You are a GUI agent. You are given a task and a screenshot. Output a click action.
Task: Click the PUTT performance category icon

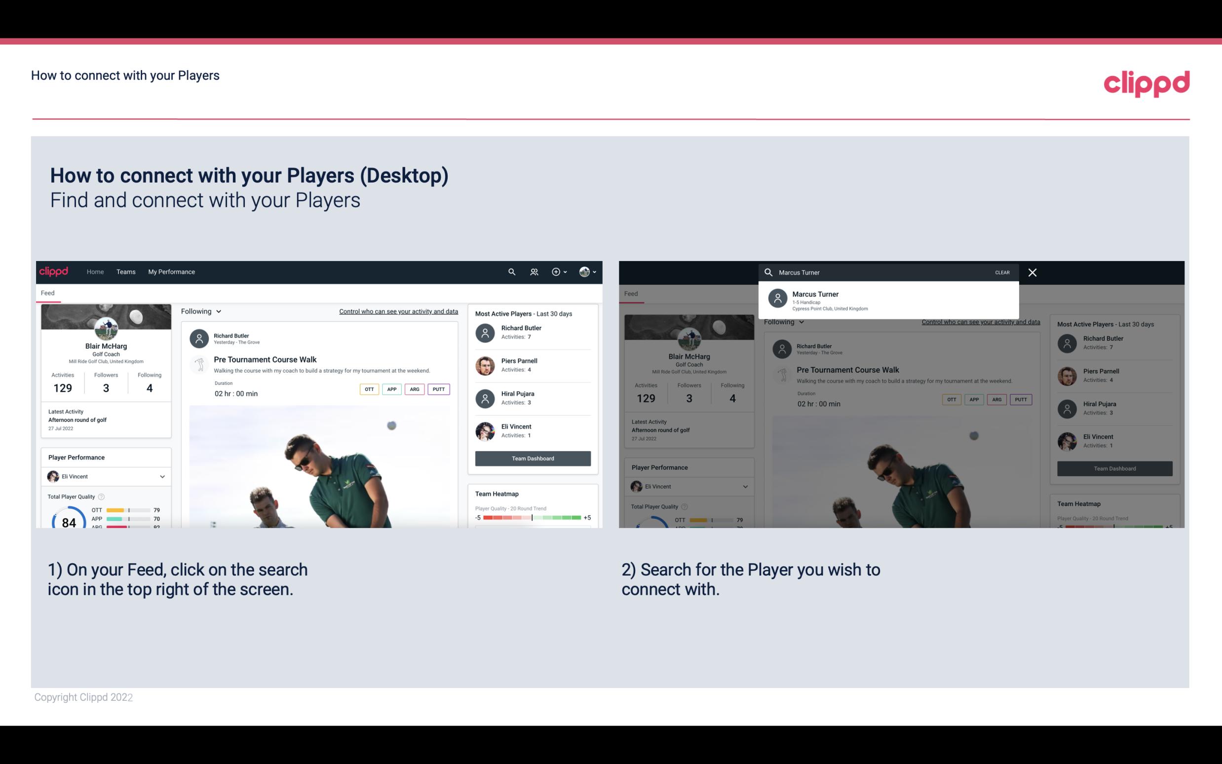click(x=438, y=389)
